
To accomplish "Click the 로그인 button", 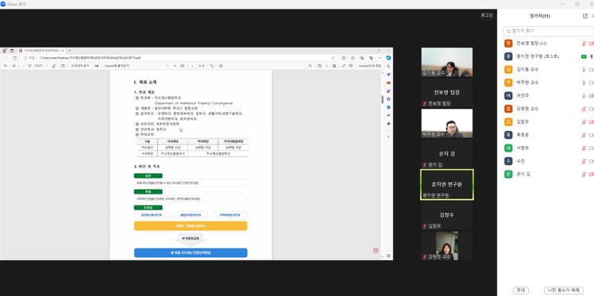I will (487, 15).
